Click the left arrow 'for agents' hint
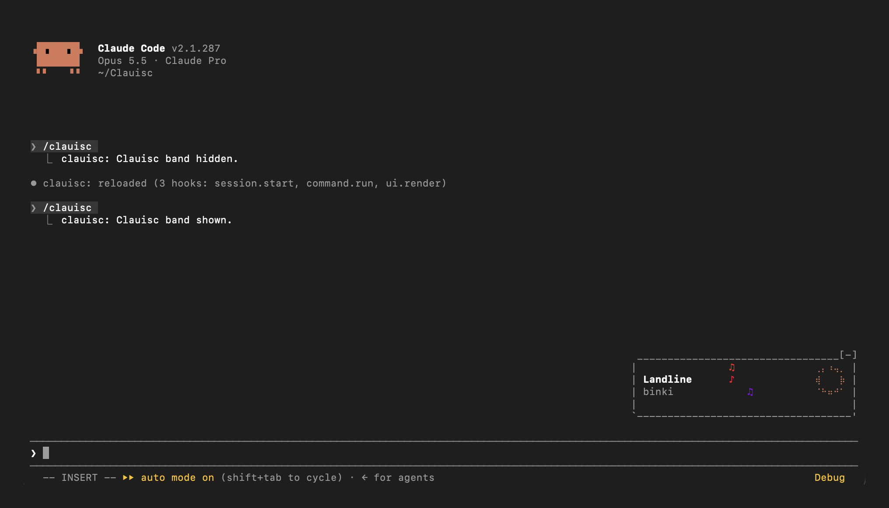Screen dimensions: 889x508 pyautogui.click(x=398, y=478)
